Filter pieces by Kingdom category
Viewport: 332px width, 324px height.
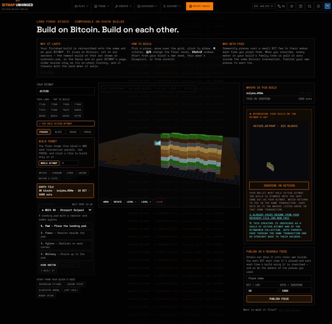(57, 173)
